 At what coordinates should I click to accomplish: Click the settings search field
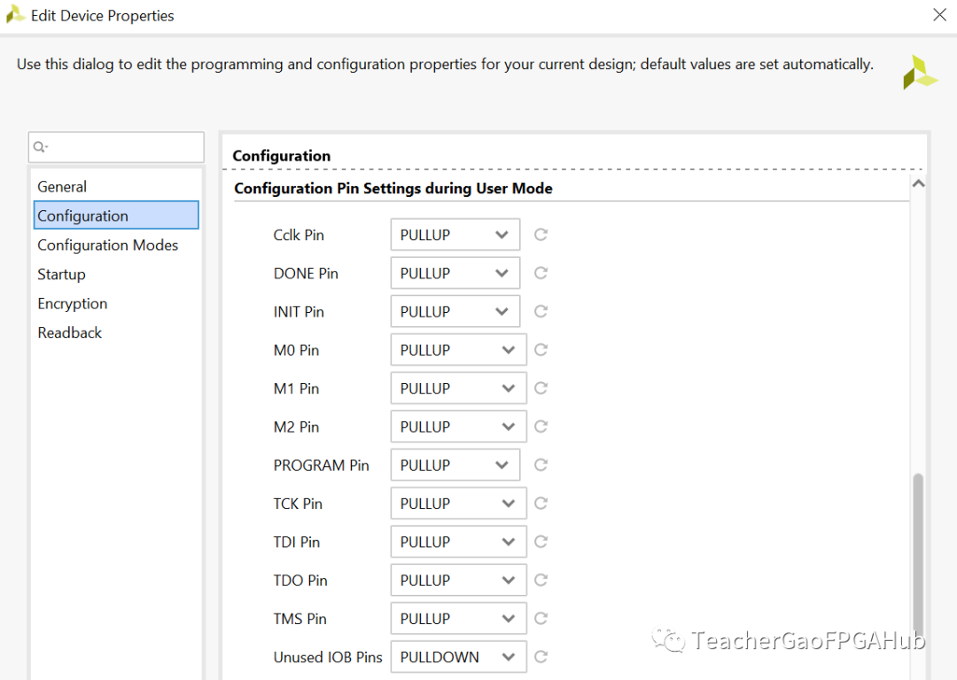tap(116, 147)
